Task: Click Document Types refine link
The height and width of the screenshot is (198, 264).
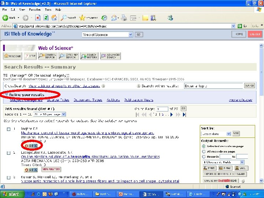Action: tap(88, 100)
